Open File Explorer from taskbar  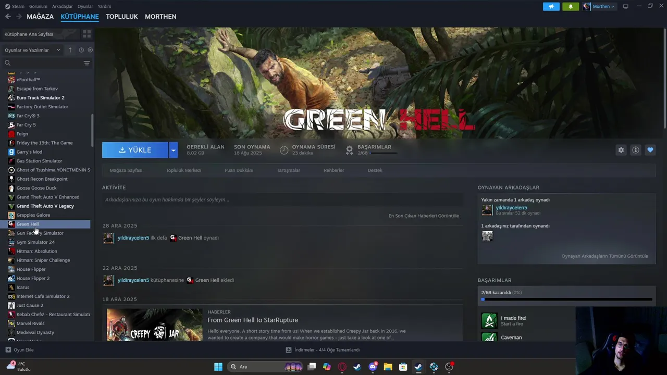(x=388, y=367)
